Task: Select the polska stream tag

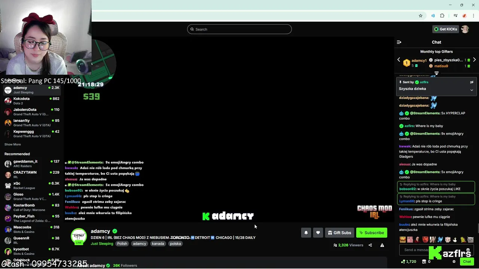Action: point(176,244)
